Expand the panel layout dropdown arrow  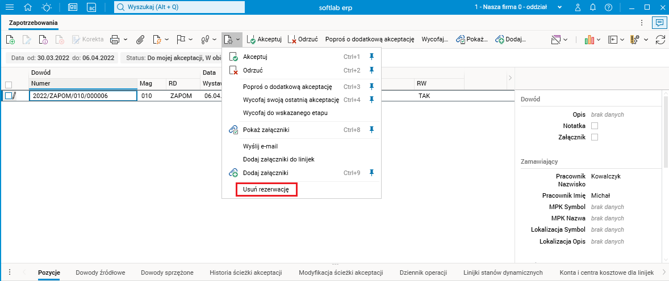click(622, 40)
